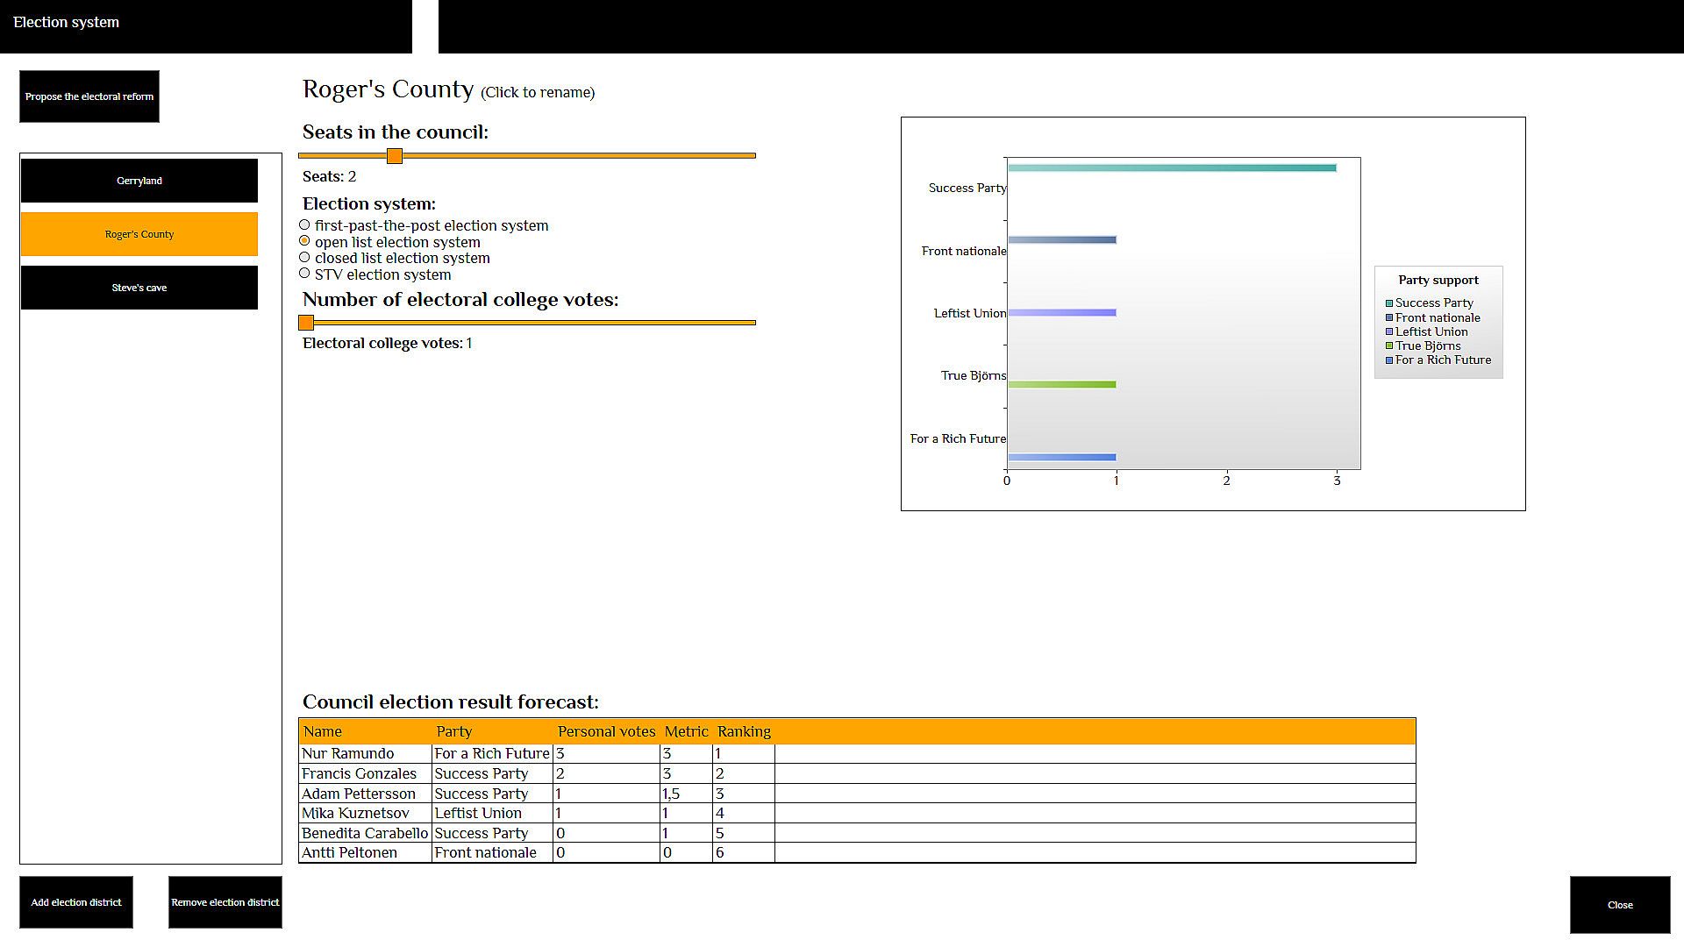Viewport: 1684px width, 947px height.
Task: Click the Success Party legend swatch
Action: click(1389, 303)
